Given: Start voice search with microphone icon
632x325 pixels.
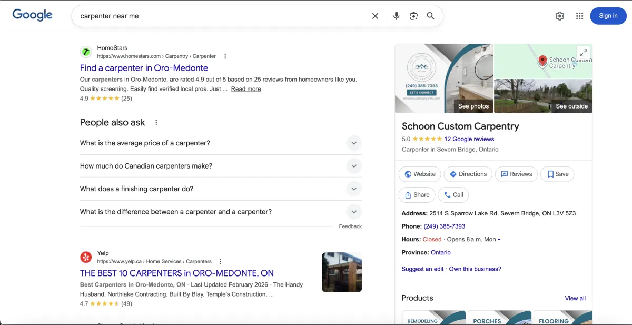Looking at the screenshot, I should click(x=396, y=16).
